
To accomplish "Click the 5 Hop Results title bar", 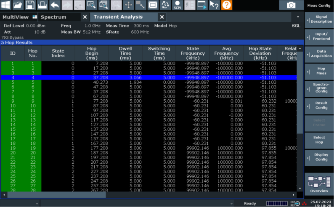I will tap(152, 42).
